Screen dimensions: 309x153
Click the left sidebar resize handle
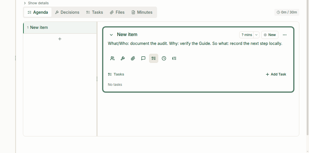15,58
